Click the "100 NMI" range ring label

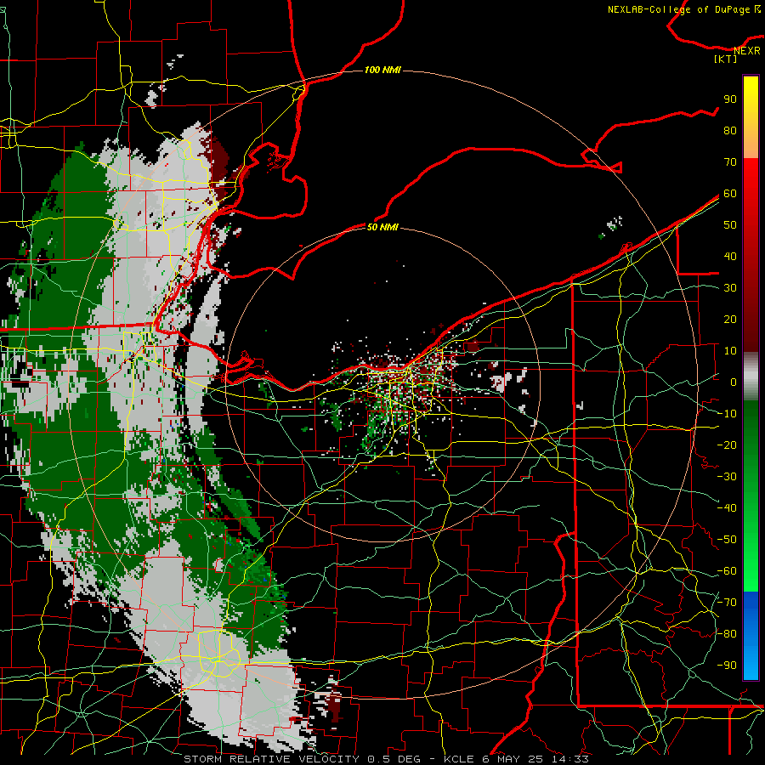tap(382, 70)
